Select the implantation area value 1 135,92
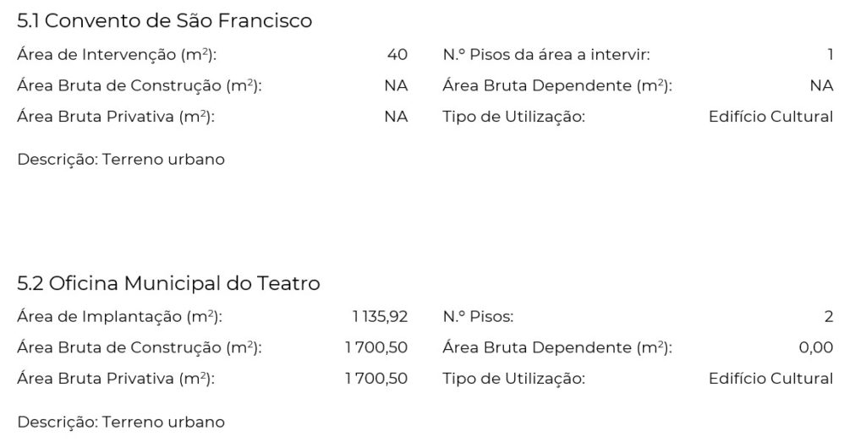The height and width of the screenshot is (442, 866). [380, 317]
